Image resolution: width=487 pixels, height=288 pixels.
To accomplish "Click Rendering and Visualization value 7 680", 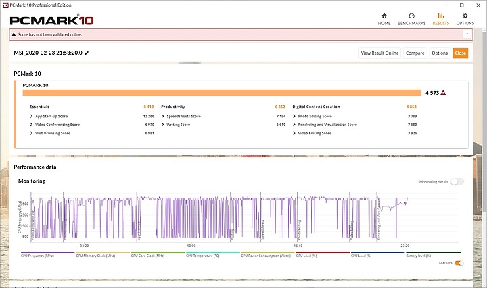I will pos(412,125).
